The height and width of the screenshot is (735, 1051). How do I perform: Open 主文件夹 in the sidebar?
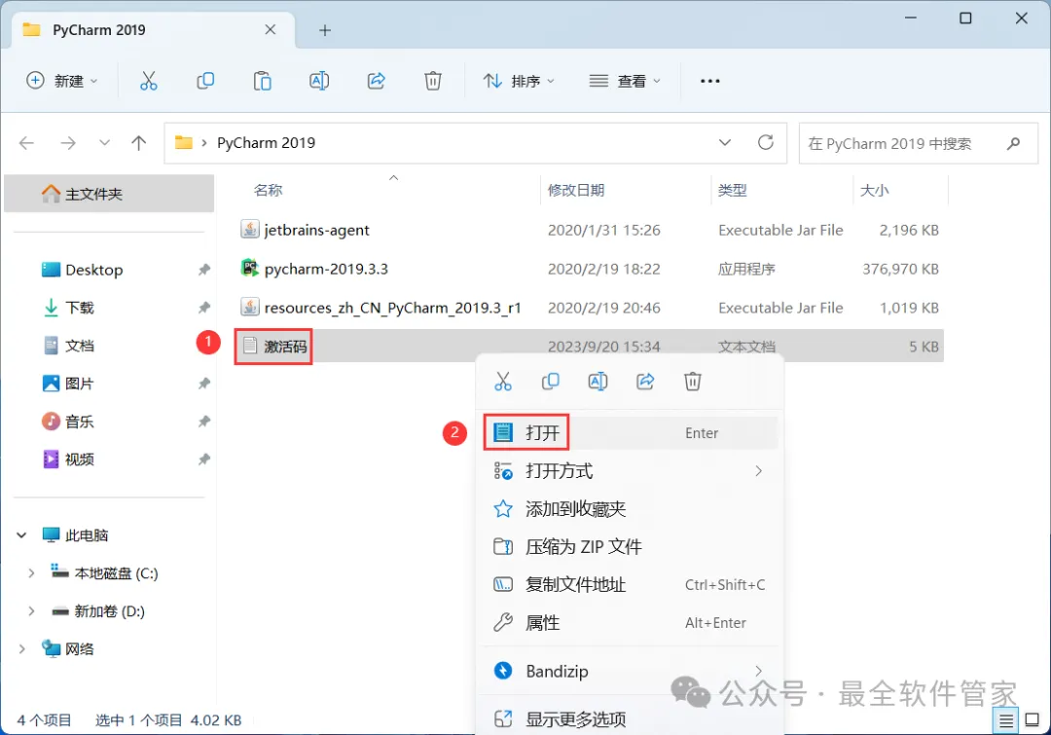pyautogui.click(x=109, y=194)
